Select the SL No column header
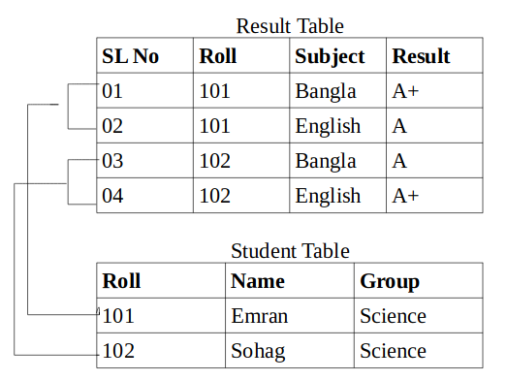 pos(144,55)
